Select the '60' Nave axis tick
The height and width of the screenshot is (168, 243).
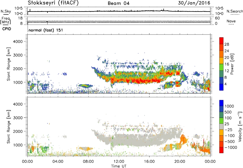pos(217,18)
